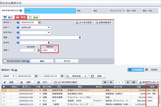Switch list to 入力の表示 mode
Viewport: 161px width, 107px height.
coord(136,70)
